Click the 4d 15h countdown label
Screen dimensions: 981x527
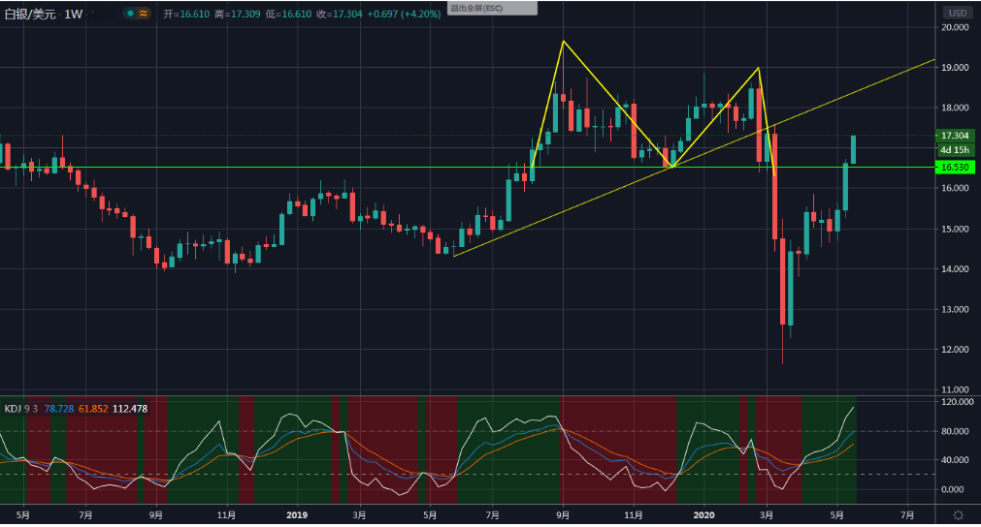[955, 150]
